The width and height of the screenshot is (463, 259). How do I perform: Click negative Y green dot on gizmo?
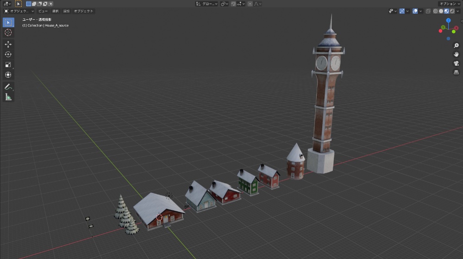(454, 31)
